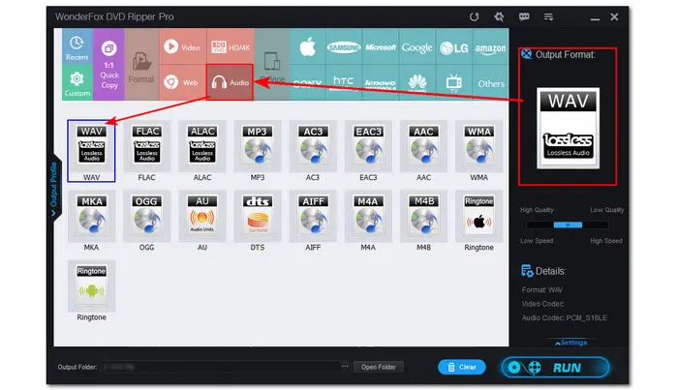Select 1:1 Quick Copy tab

tap(108, 65)
